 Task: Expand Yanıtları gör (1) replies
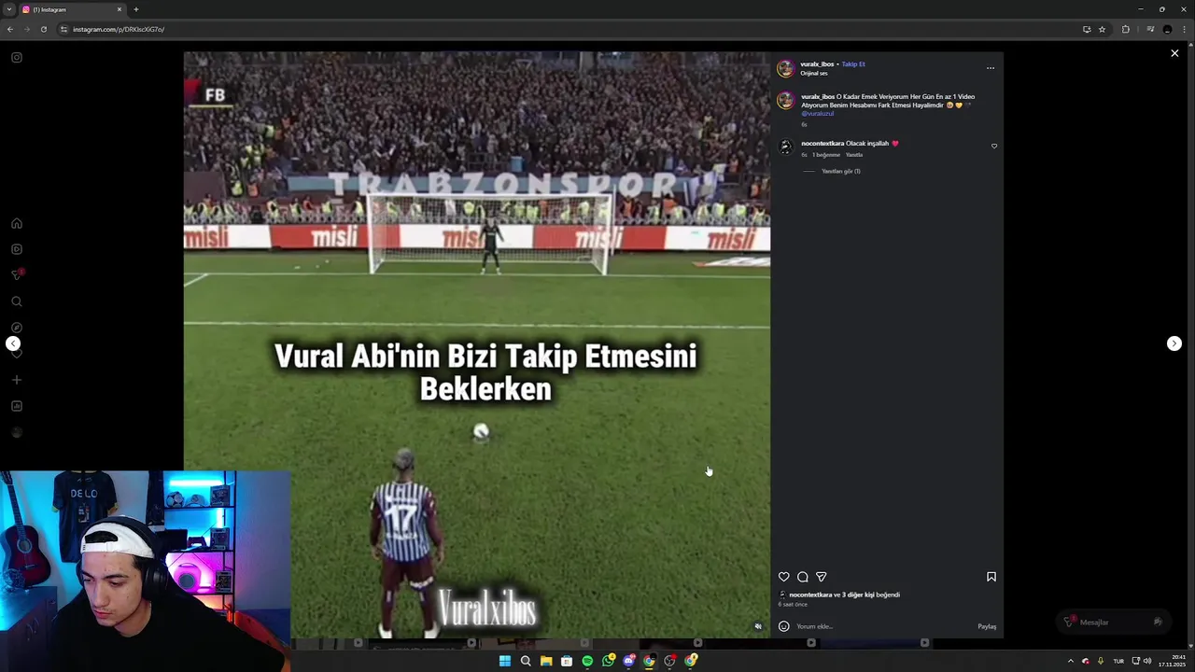[x=841, y=171]
